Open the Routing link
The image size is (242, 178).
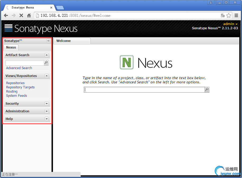[x=12, y=92]
